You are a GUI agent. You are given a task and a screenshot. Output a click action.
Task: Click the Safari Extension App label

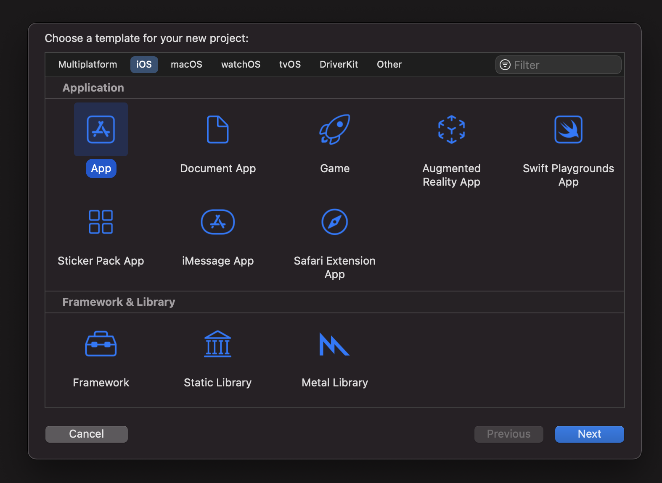click(x=335, y=268)
